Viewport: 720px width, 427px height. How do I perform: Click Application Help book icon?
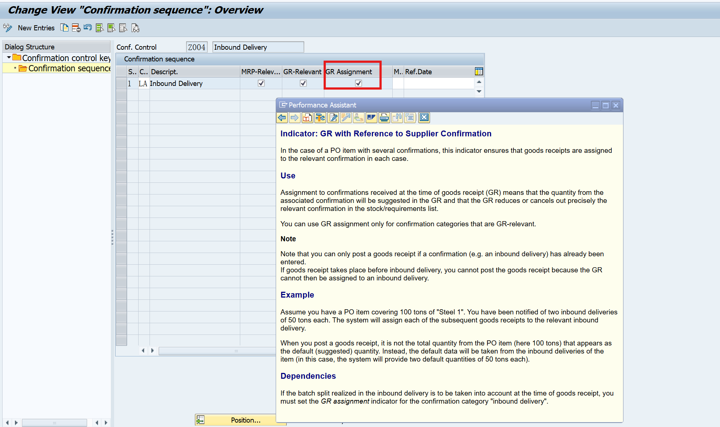point(308,117)
